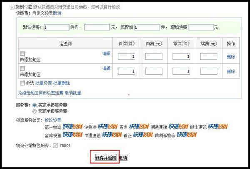Select 卖家承担服务费 radio option
The width and height of the screenshot is (250, 169).
pos(35,112)
